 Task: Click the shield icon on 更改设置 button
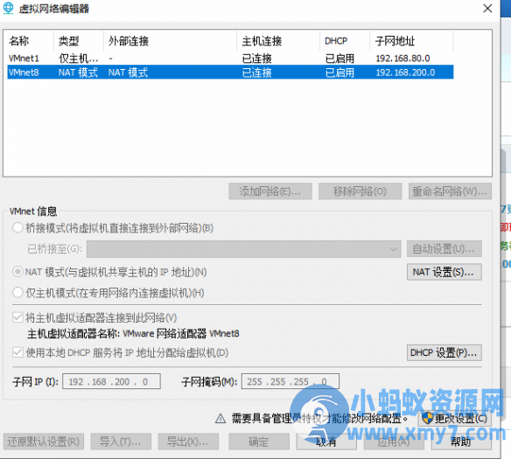pyautogui.click(x=427, y=418)
